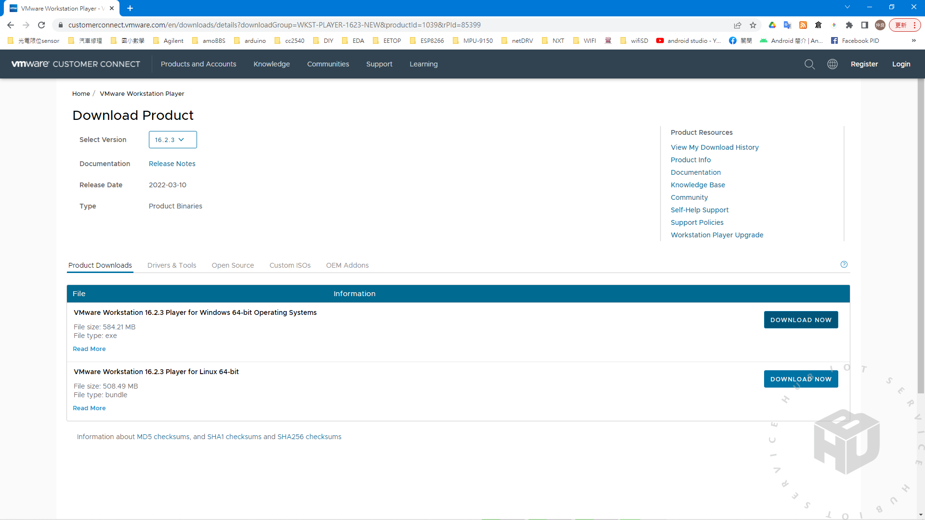Open the arduino bookmark folder
925x520 pixels.
click(250, 40)
